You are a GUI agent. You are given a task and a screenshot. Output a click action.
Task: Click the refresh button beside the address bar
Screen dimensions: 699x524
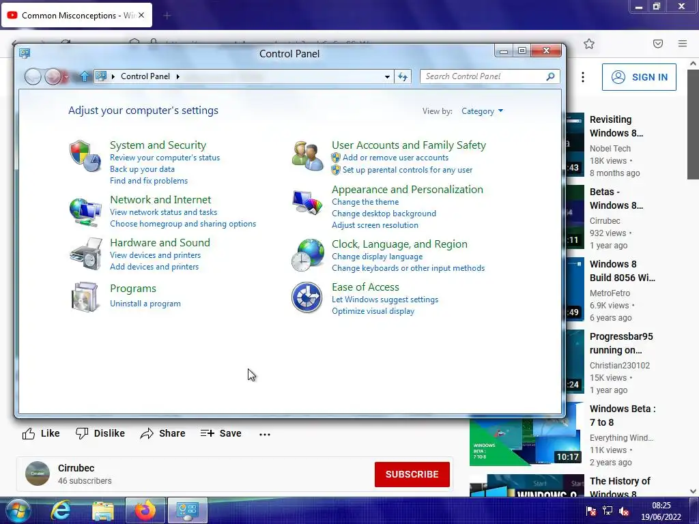[403, 76]
